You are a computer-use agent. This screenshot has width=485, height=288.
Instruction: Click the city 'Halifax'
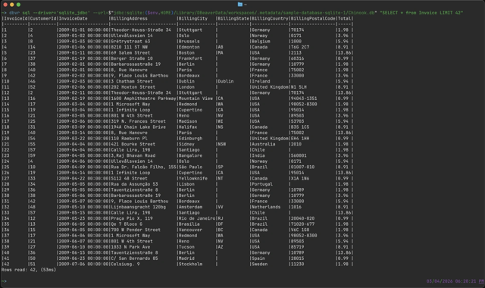click(188, 127)
